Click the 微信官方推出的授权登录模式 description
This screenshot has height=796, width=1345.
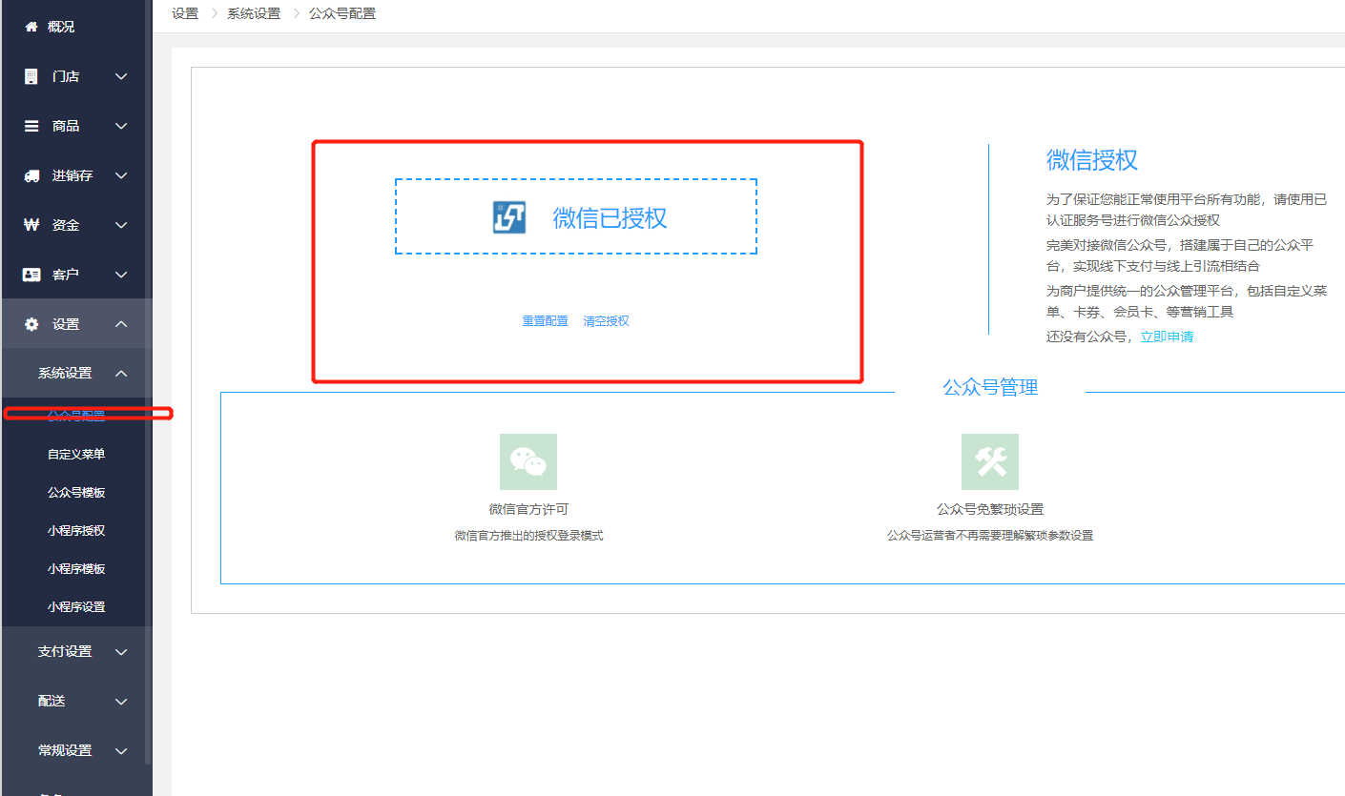(x=528, y=536)
